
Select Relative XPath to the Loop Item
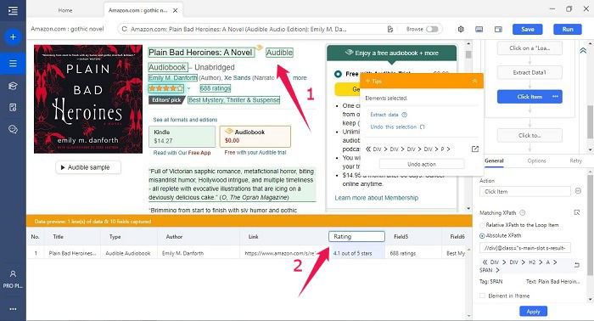point(482,225)
